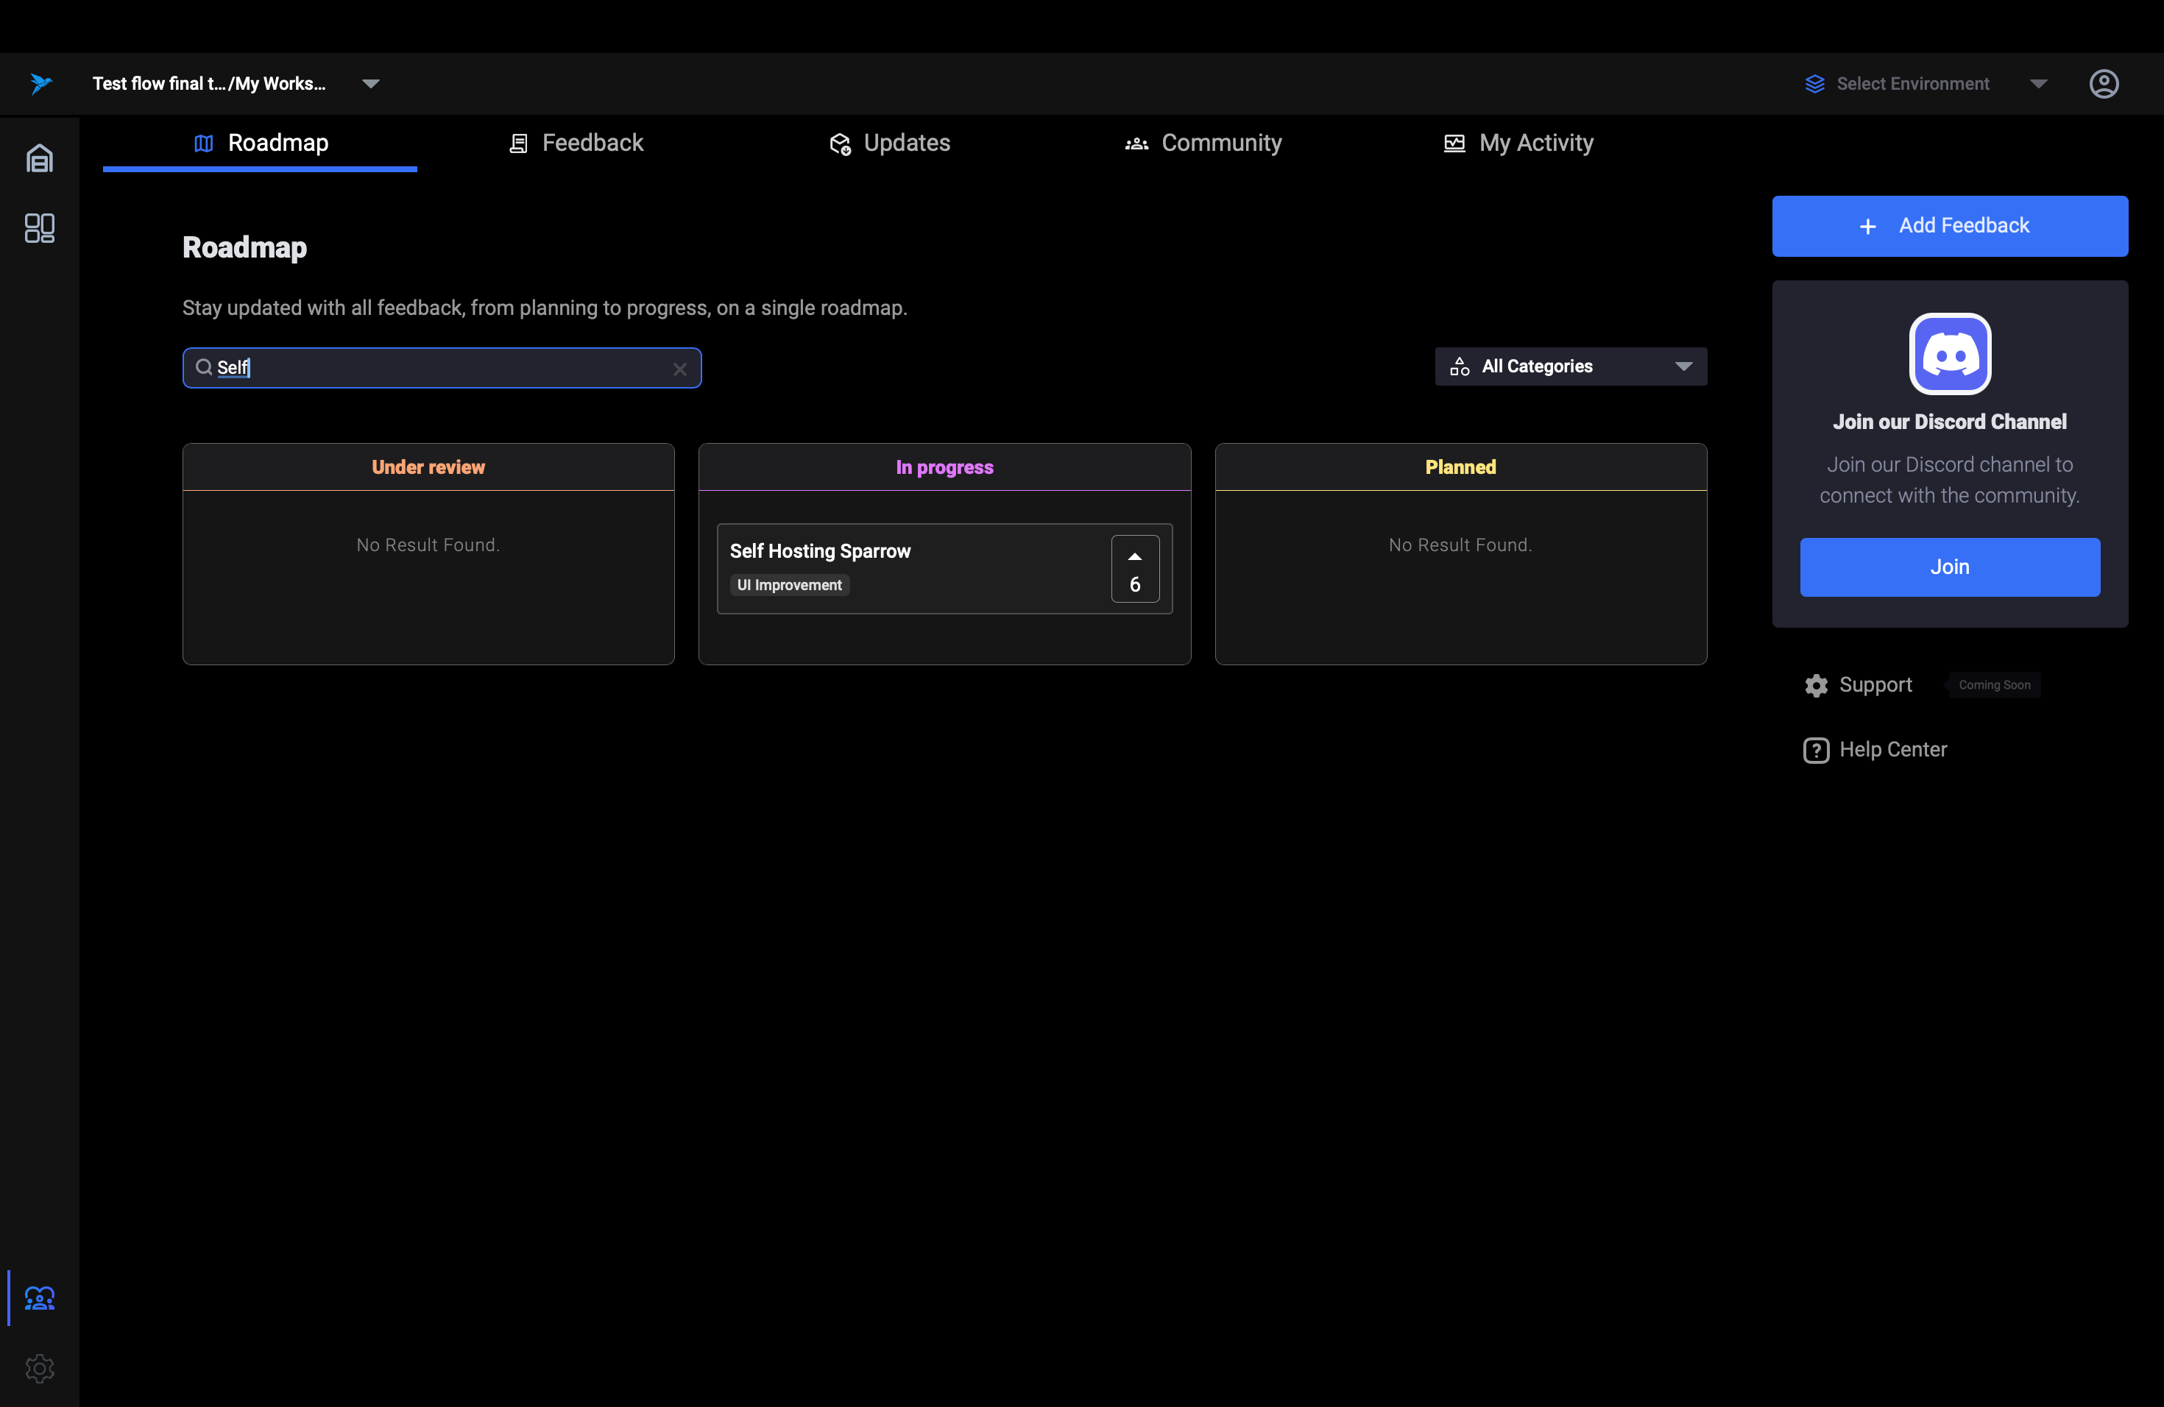Click the Updates tab icon

(840, 143)
